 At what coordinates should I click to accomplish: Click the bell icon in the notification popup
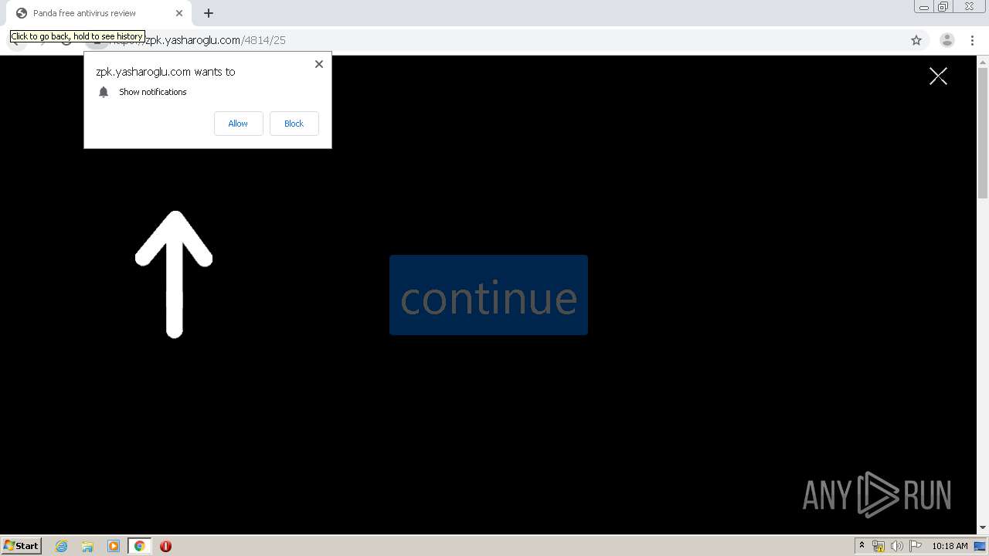pos(104,92)
